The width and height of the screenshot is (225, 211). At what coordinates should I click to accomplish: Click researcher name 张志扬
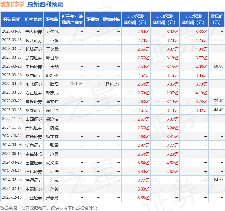52,198
